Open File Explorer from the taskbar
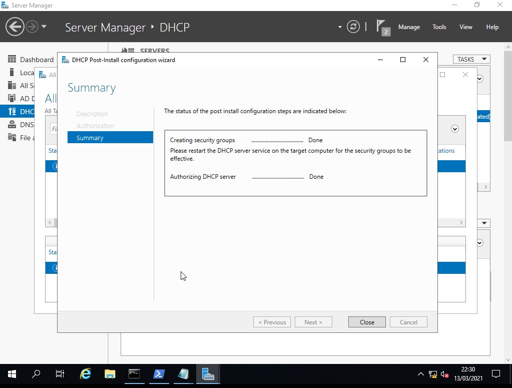The height and width of the screenshot is (388, 512). tap(110, 374)
